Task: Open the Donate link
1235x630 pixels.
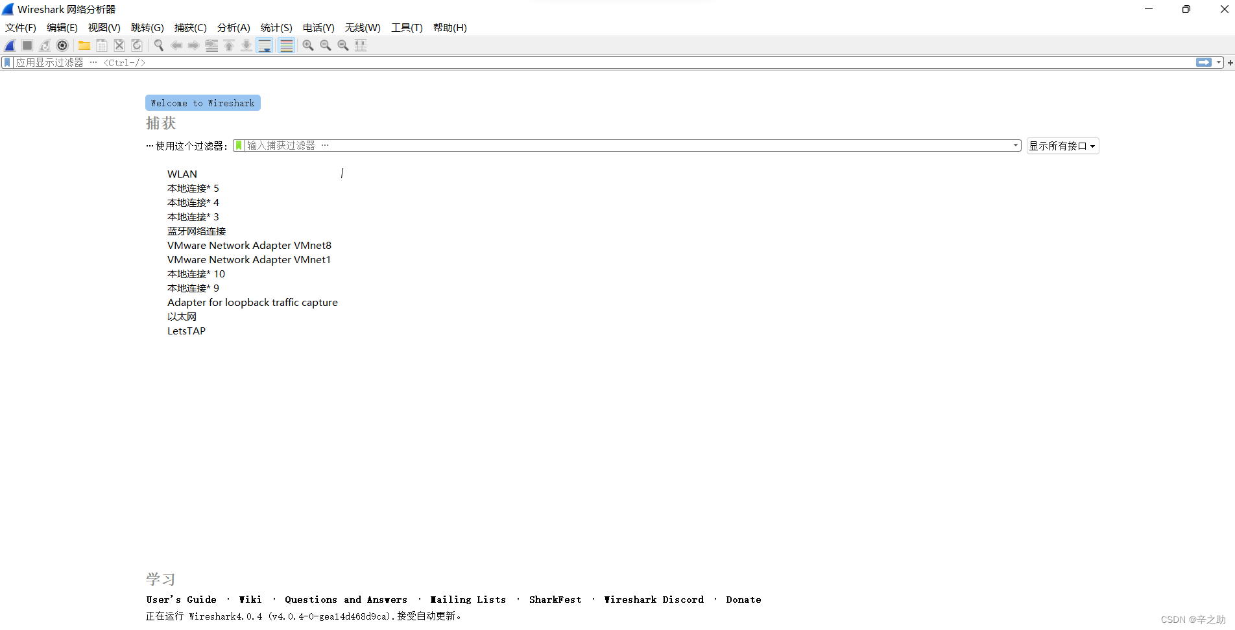Action: click(743, 600)
